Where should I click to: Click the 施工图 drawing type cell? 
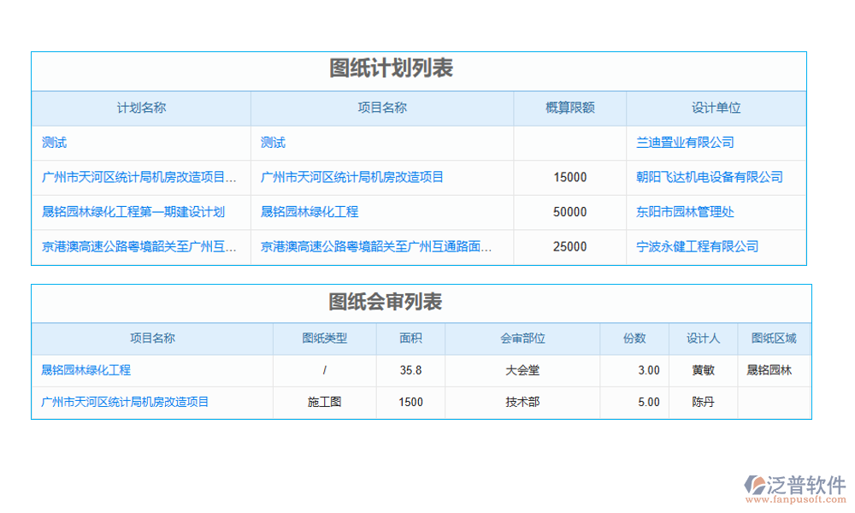pos(324,402)
